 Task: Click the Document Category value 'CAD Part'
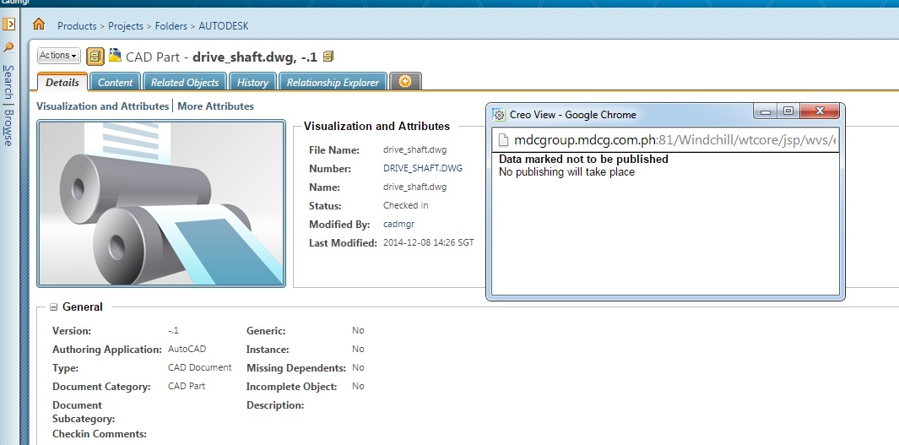(187, 386)
